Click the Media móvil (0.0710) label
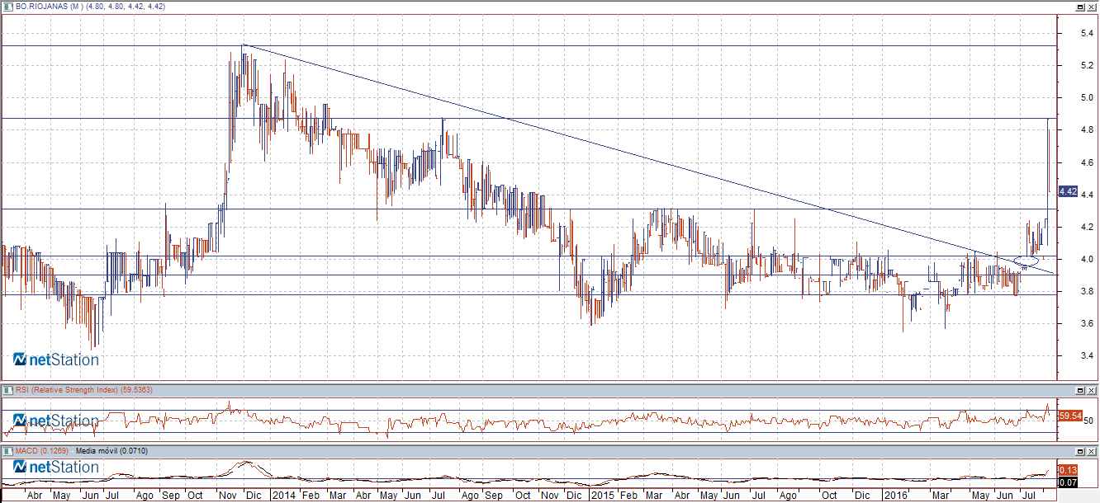This screenshot has width=1100, height=503. tap(110, 452)
